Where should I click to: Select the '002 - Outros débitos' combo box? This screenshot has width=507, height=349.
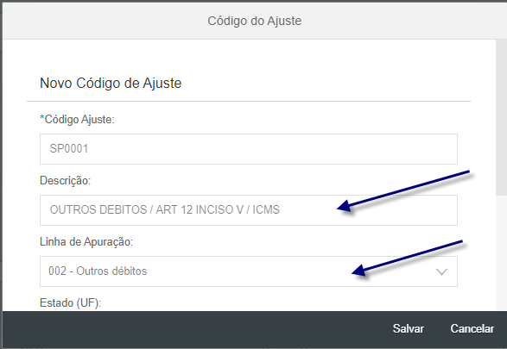(x=249, y=271)
